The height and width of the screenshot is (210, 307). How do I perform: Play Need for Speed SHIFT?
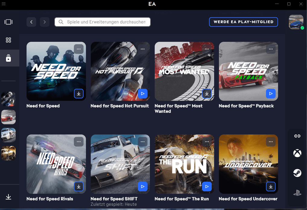143,187
